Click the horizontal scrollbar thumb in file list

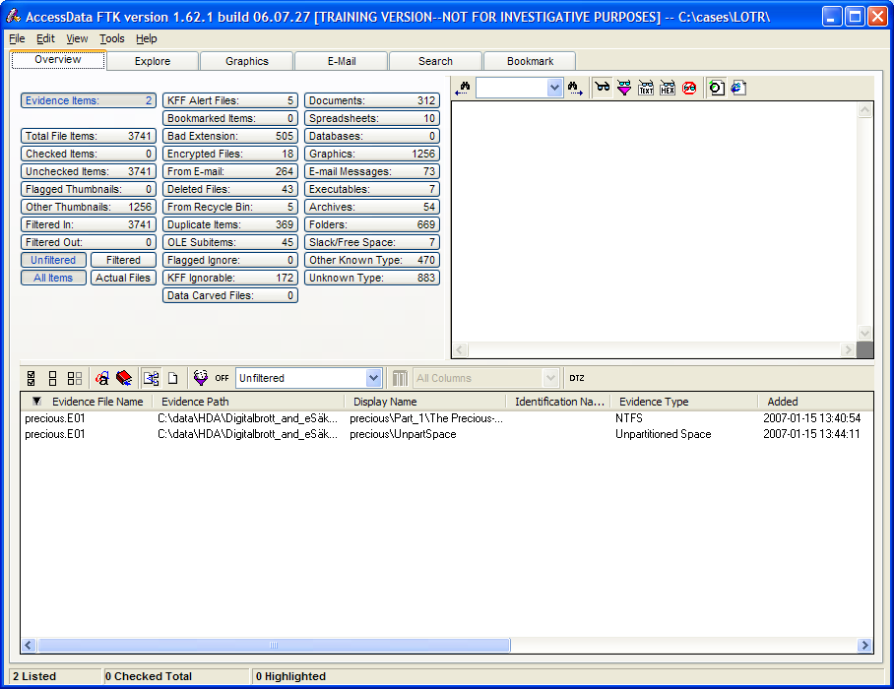[x=274, y=645]
